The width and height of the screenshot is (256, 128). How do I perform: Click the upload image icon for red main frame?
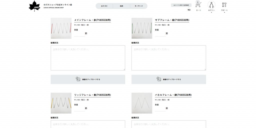[x=78, y=79]
